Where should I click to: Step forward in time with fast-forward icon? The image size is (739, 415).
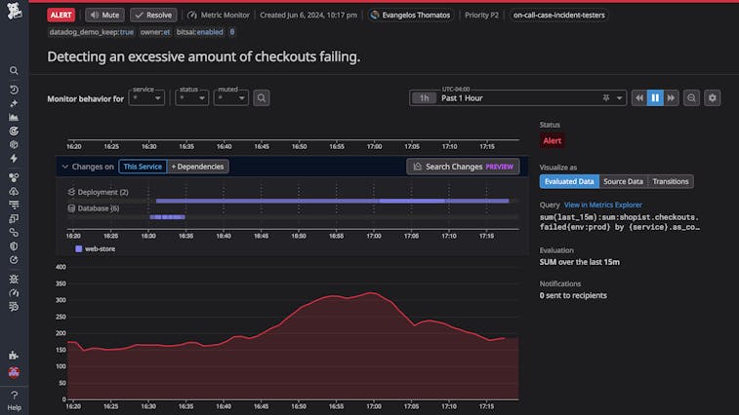(x=672, y=97)
